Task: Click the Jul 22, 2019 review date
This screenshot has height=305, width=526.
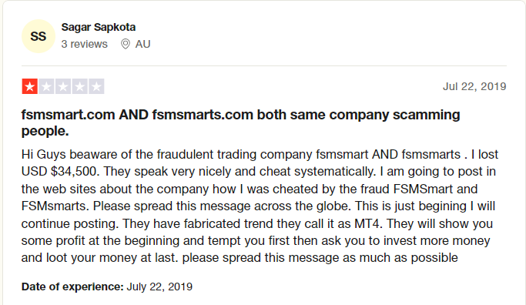Action: [x=474, y=86]
